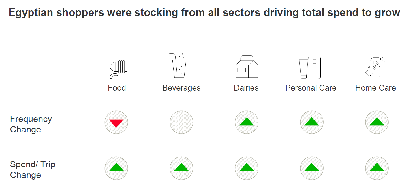Click the empty Beverages frequency circle
The width and height of the screenshot is (415, 196).
click(x=181, y=122)
